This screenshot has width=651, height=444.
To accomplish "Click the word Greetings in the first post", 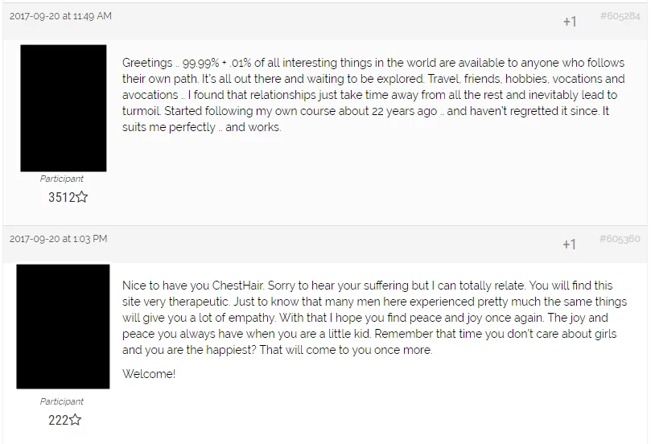I will tap(147, 63).
